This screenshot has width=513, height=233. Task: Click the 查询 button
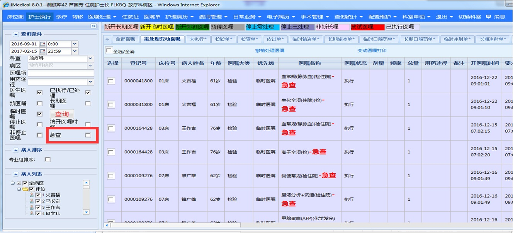click(x=62, y=114)
